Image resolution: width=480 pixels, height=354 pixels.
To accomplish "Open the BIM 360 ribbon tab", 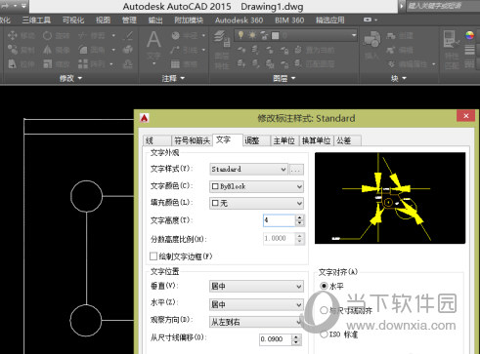I will [x=289, y=20].
